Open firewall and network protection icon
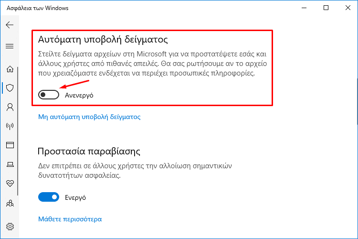 pyautogui.click(x=10, y=126)
